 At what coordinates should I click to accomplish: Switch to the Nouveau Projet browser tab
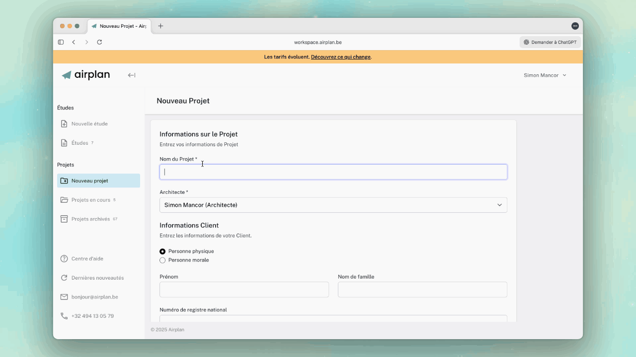120,26
